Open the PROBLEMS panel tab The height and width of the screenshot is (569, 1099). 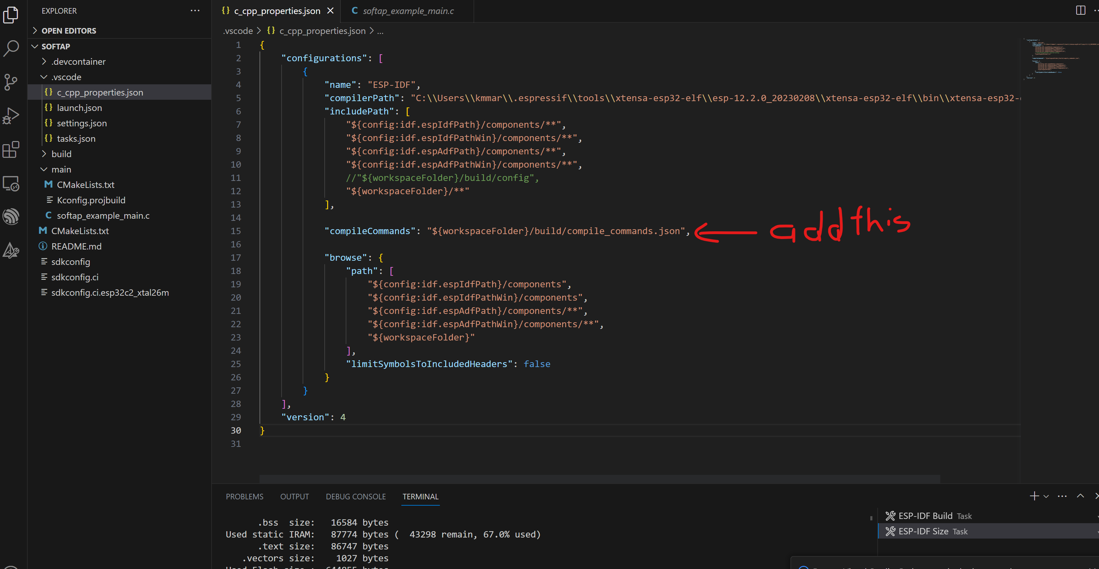[x=244, y=497]
